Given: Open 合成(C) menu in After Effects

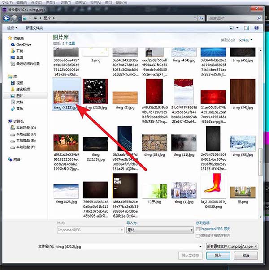Looking at the screenshot, I should point(37,3).
